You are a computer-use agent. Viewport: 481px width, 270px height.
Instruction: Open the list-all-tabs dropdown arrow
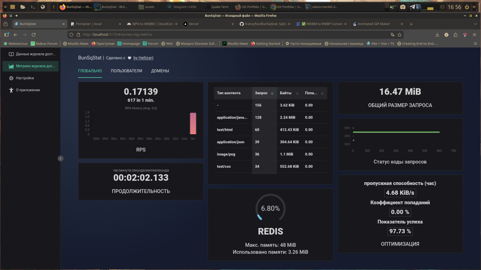(x=476, y=23)
